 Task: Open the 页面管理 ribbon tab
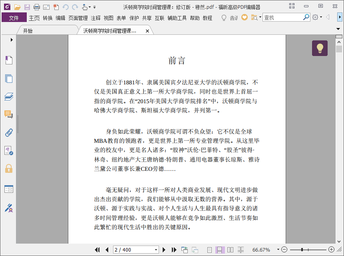[78, 18]
